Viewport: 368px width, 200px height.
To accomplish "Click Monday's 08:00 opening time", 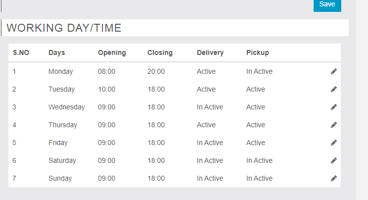I will (x=106, y=71).
